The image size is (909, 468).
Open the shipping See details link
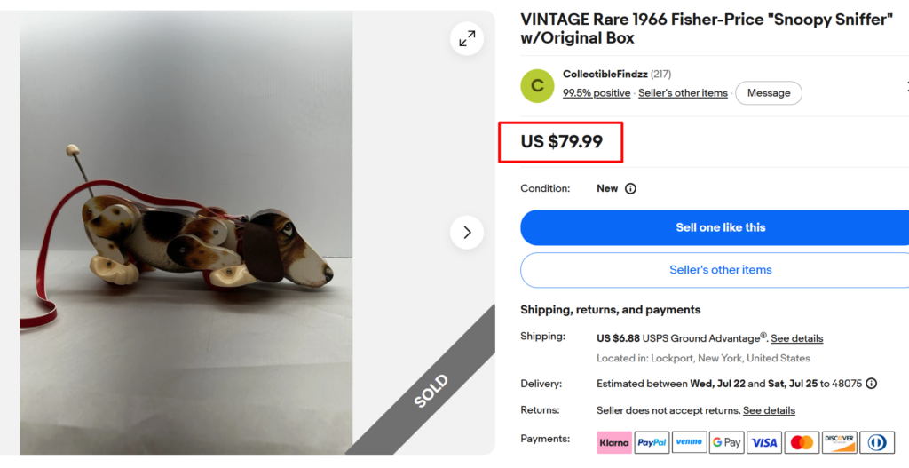pos(796,338)
